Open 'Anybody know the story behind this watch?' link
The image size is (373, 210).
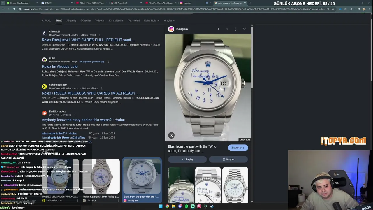tap(83, 120)
